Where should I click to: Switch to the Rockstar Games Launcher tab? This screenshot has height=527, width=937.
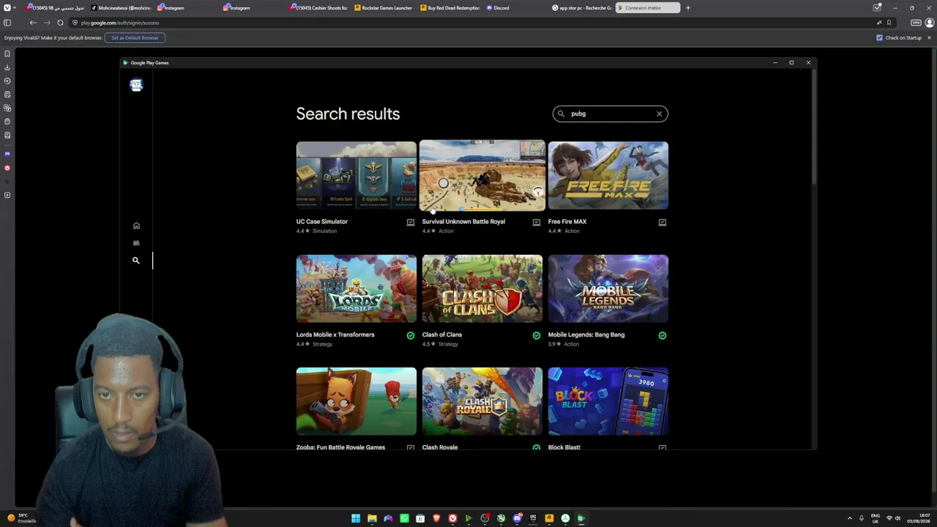[384, 8]
